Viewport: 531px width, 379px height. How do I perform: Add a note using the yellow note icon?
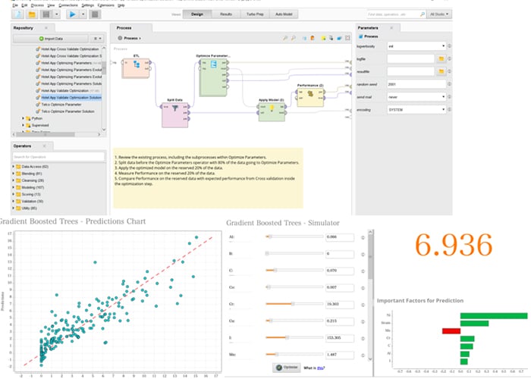(x=323, y=38)
